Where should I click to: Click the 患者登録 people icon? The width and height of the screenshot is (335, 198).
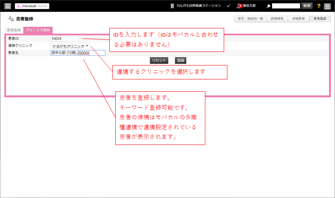tap(11, 18)
